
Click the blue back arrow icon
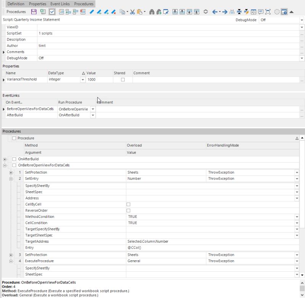click(215, 12)
